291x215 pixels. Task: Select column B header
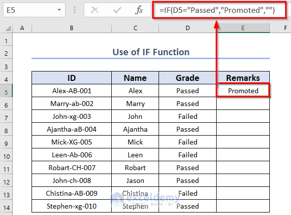[x=71, y=28]
